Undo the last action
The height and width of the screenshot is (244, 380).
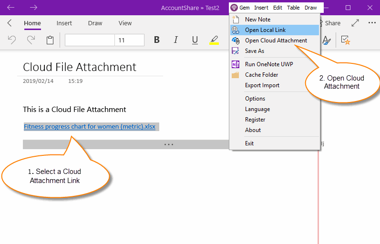[12, 41]
